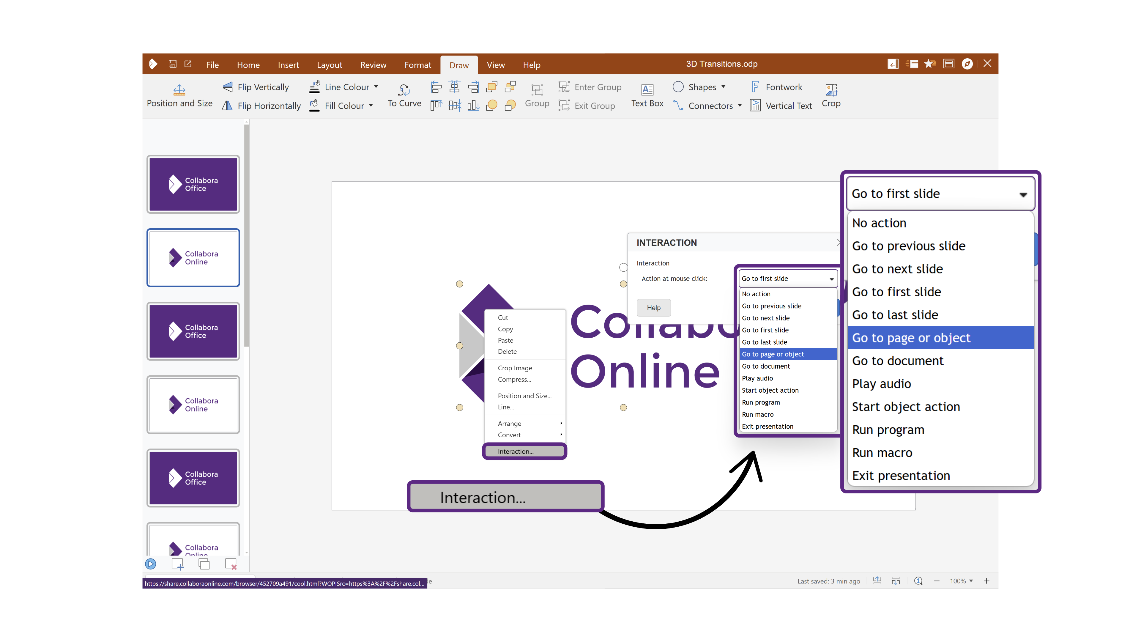1141x642 pixels.
Task: Duplicate the current slide icon
Action: click(x=204, y=564)
